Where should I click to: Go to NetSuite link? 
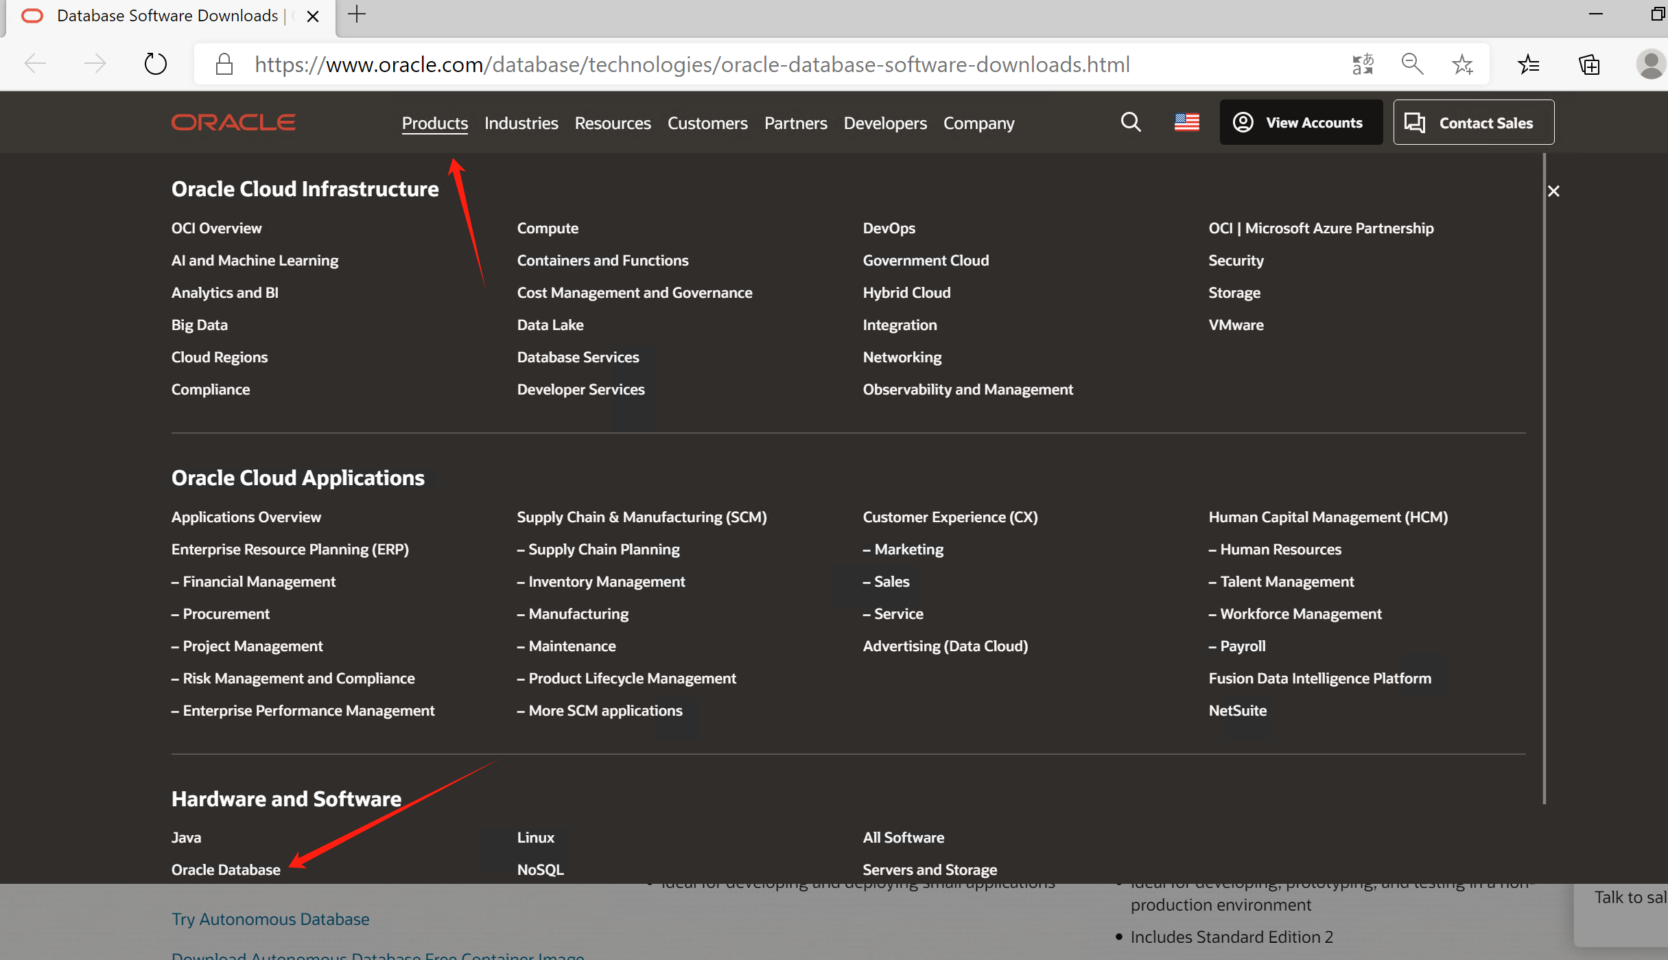click(1237, 710)
